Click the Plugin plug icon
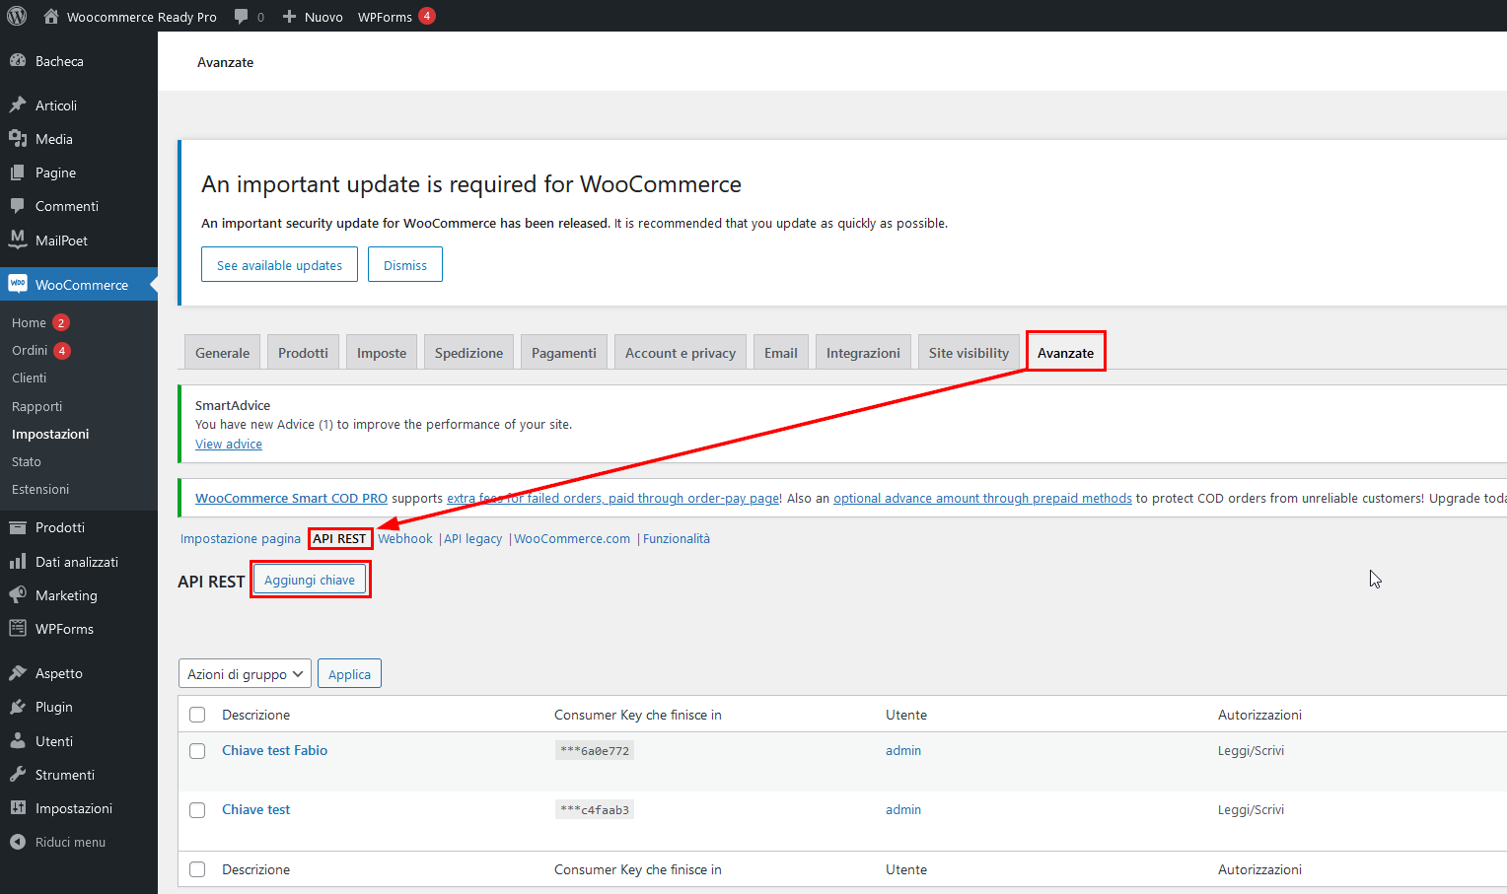 [18, 707]
